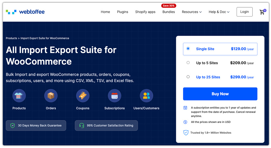Image resolution: width=271 pixels, height=148 pixels.
Task: Click the $129.00 /year price
Action: (x=242, y=49)
